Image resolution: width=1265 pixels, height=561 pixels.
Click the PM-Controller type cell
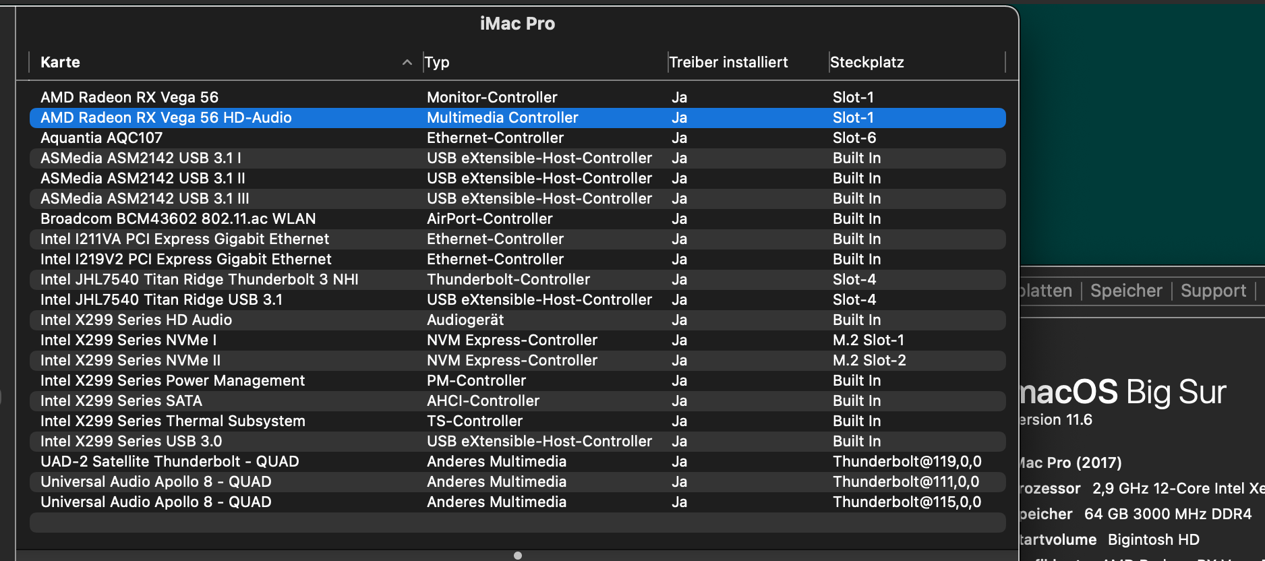476,380
